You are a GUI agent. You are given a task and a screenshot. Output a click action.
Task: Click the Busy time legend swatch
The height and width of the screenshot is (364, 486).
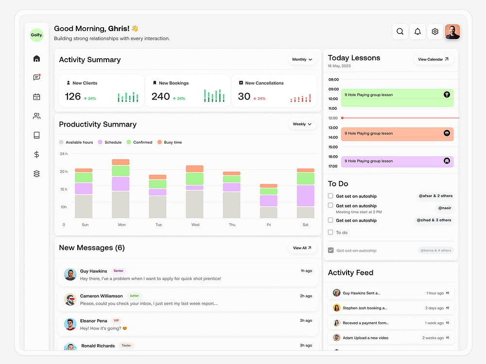coord(159,142)
